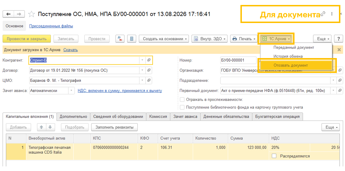Switch to Основное section

14,26
